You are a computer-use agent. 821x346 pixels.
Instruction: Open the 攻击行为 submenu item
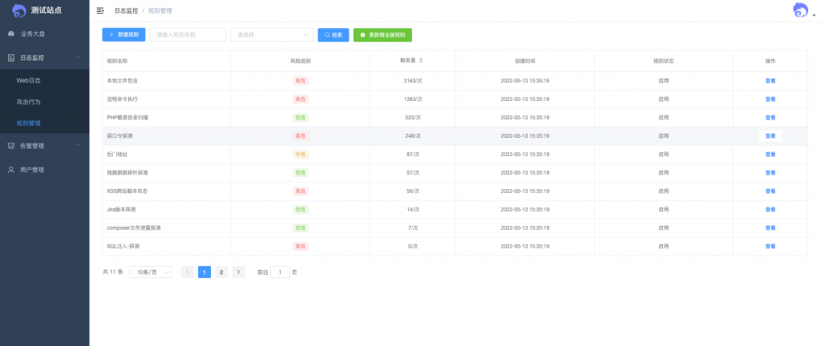[28, 102]
